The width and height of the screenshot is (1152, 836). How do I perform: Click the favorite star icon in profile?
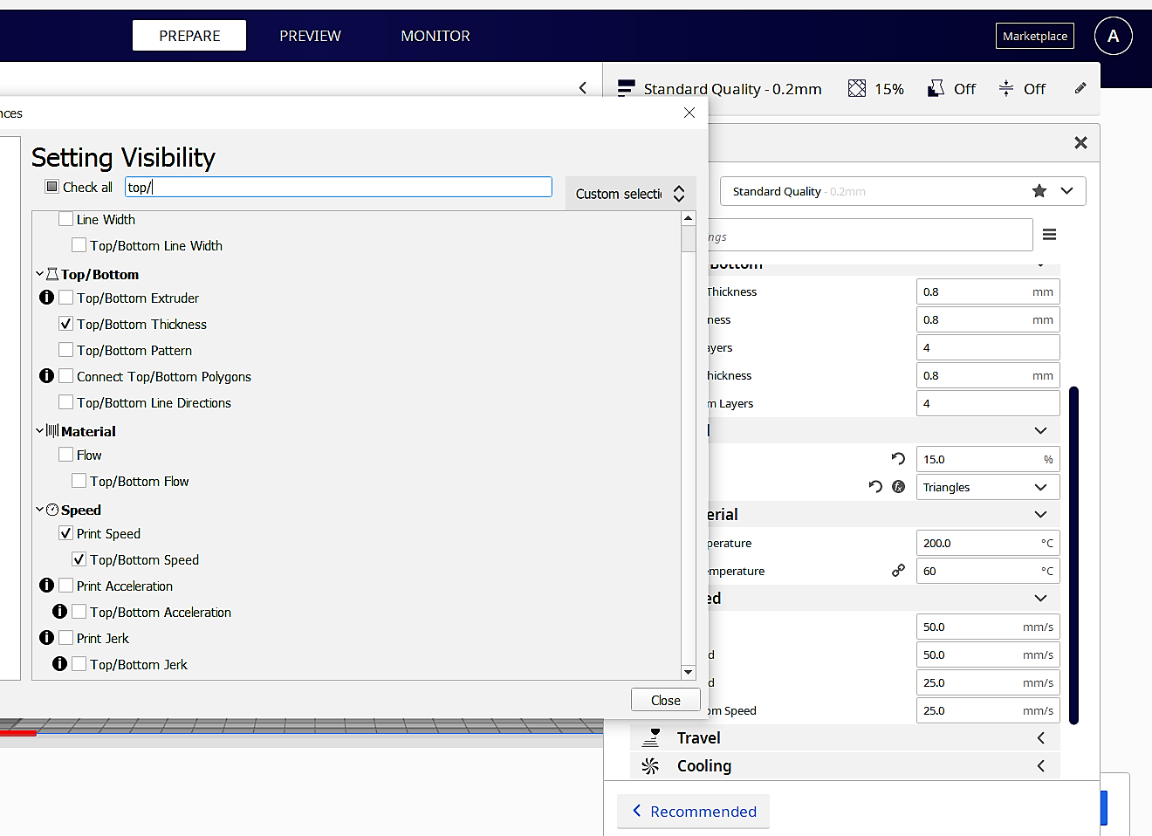pyautogui.click(x=1039, y=191)
